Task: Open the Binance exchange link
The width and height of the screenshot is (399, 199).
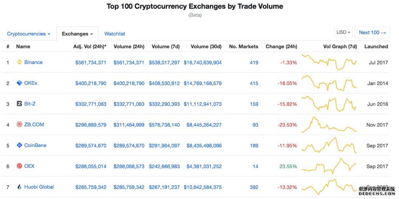Action: click(33, 62)
